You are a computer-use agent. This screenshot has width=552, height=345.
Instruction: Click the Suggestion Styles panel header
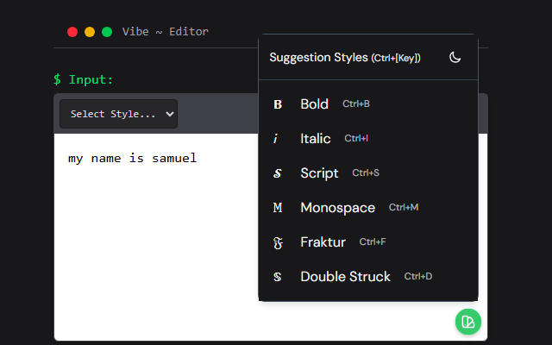345,58
